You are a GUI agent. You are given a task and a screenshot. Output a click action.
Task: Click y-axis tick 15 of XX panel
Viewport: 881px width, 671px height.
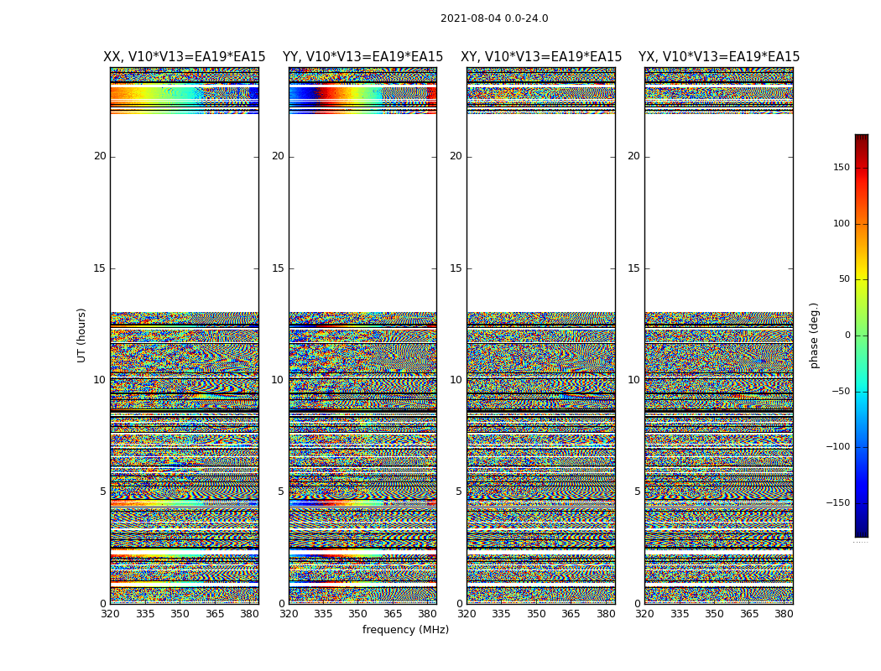tap(100, 268)
